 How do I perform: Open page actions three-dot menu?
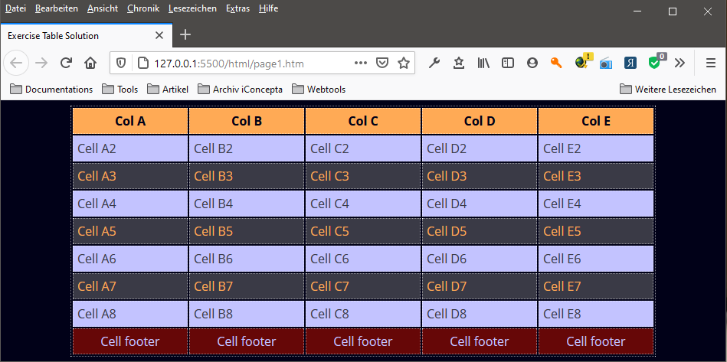click(361, 63)
